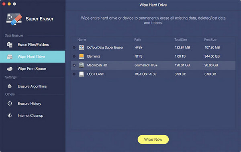The image size is (241, 152).
Task: Select the Wipe Free Space pie icon
Action: (x=10, y=69)
